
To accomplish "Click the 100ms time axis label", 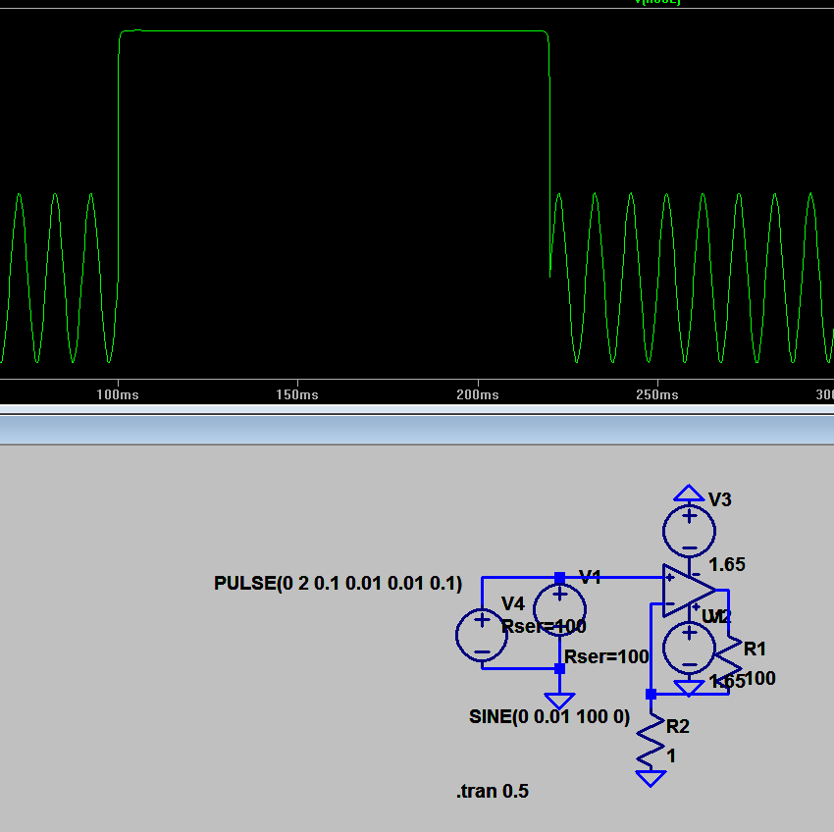I will [x=118, y=394].
